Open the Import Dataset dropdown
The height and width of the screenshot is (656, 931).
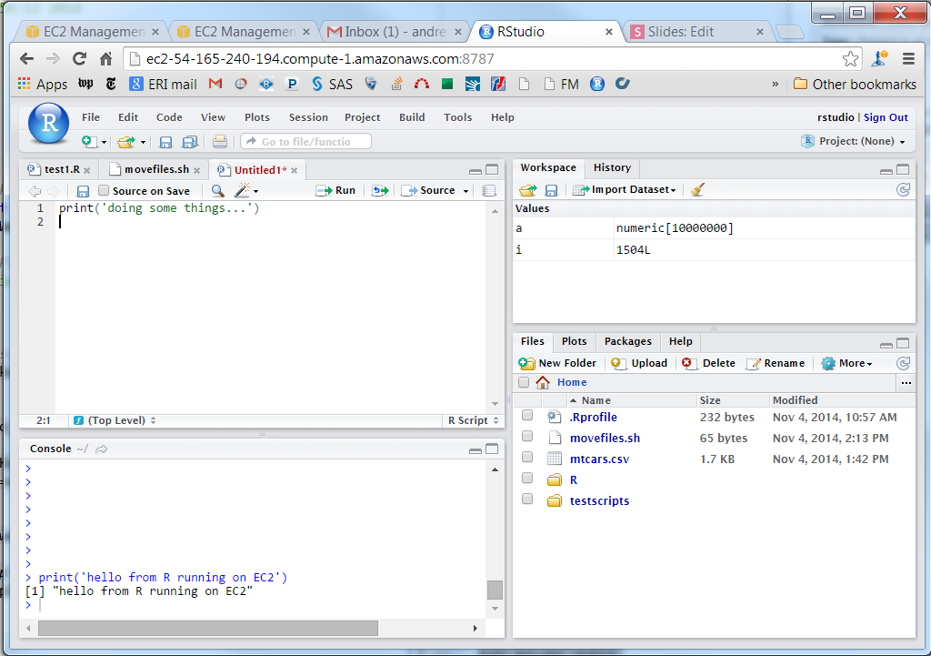(x=625, y=189)
